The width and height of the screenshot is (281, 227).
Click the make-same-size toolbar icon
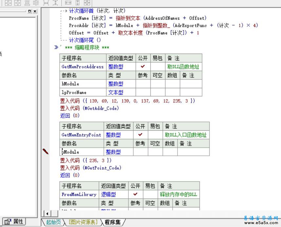(x=87, y=3)
